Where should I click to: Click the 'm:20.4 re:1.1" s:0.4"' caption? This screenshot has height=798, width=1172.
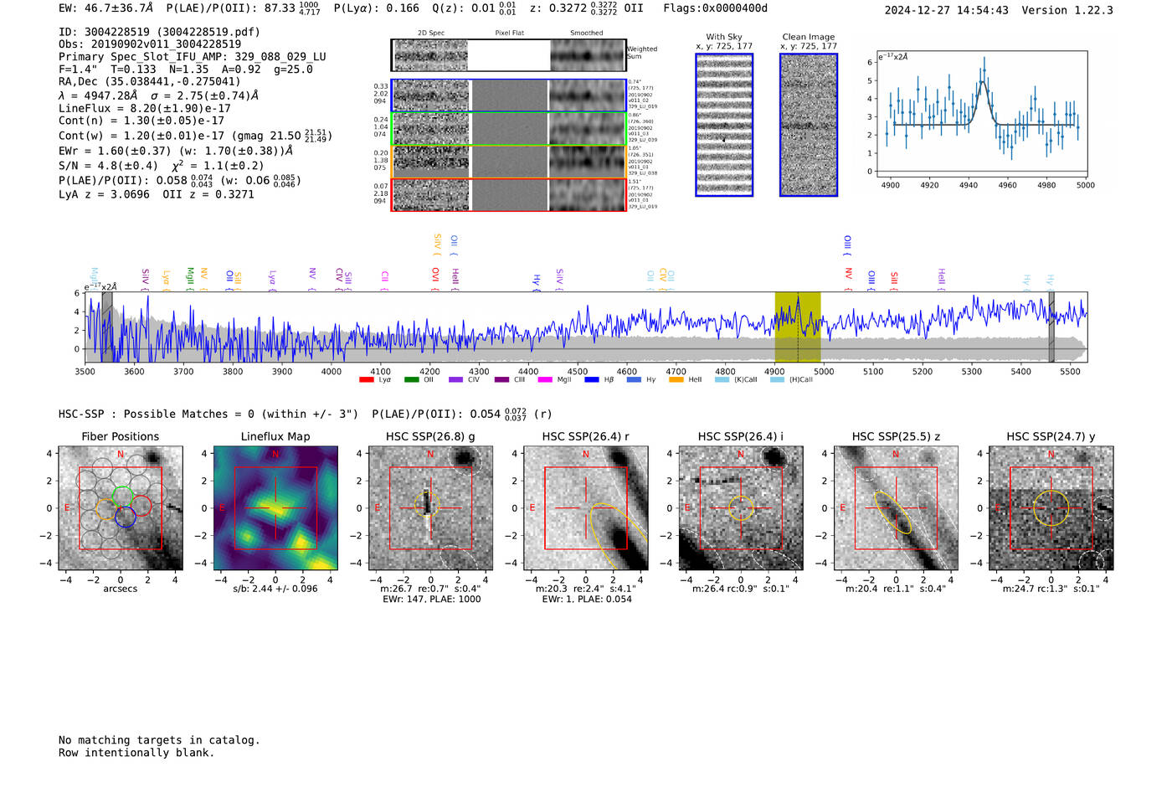(897, 589)
